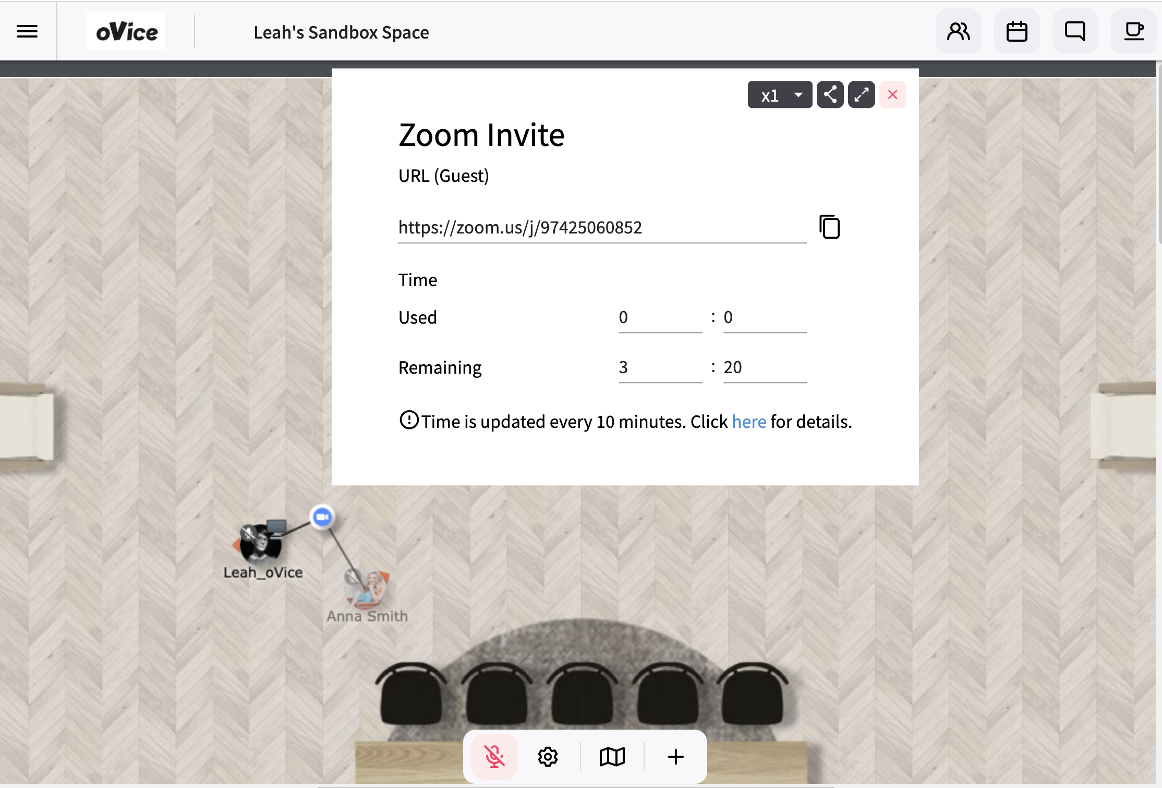Click the Remaining minutes field showing 20
1162x788 pixels.
click(x=765, y=367)
